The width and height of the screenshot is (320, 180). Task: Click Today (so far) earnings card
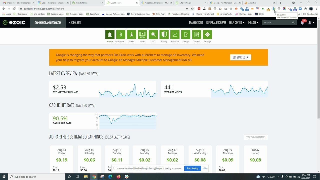point(255,159)
